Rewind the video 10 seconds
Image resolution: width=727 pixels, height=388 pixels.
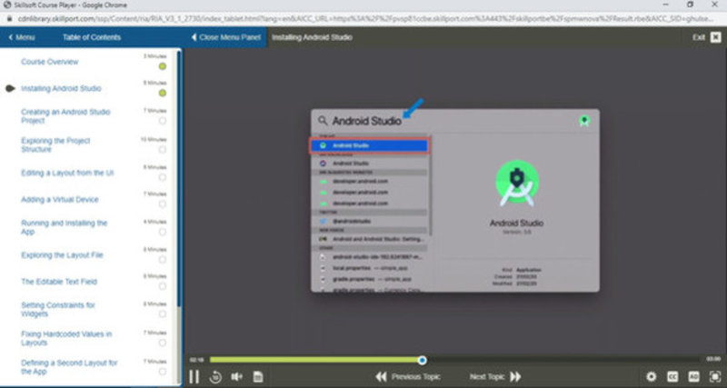pos(215,377)
